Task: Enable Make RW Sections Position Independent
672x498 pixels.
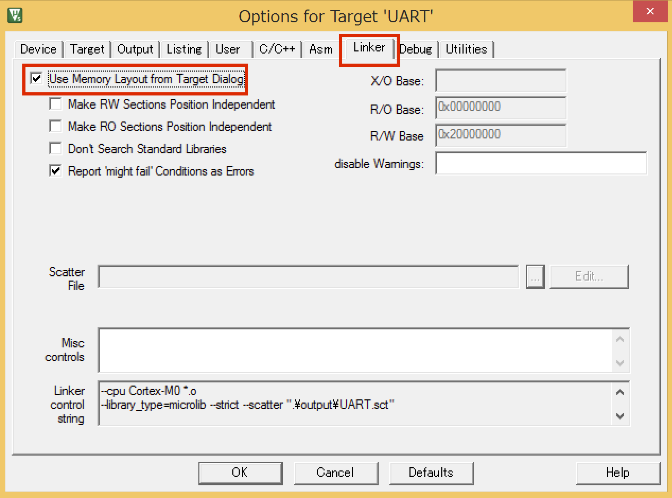Action: [x=55, y=104]
